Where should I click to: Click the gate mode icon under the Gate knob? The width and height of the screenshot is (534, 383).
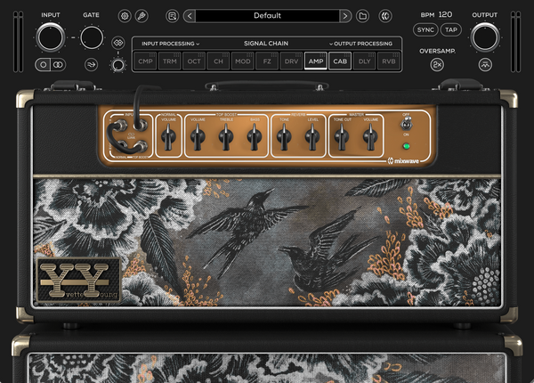(92, 65)
